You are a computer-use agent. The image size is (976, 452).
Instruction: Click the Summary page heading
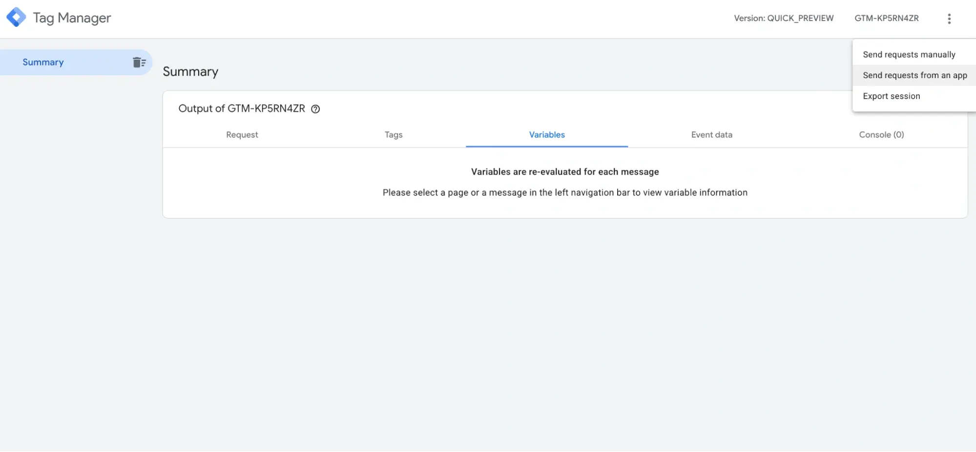[190, 72]
